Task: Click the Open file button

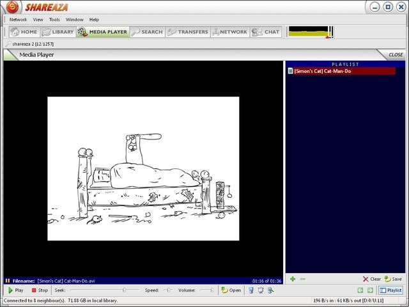Action: [x=231, y=290]
